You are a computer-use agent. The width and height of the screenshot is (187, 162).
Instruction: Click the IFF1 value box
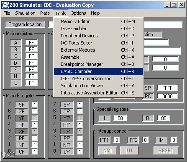(x=117, y=140)
